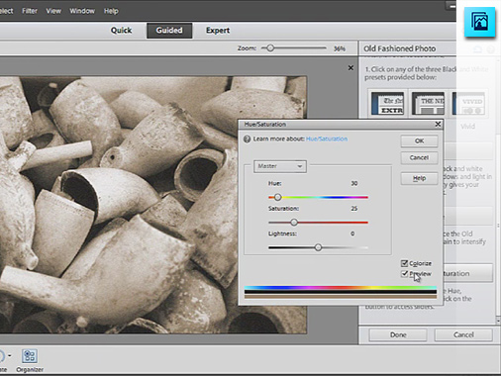This screenshot has width=501, height=376.
Task: Toggle the Preview checkbox
Action: click(x=404, y=274)
